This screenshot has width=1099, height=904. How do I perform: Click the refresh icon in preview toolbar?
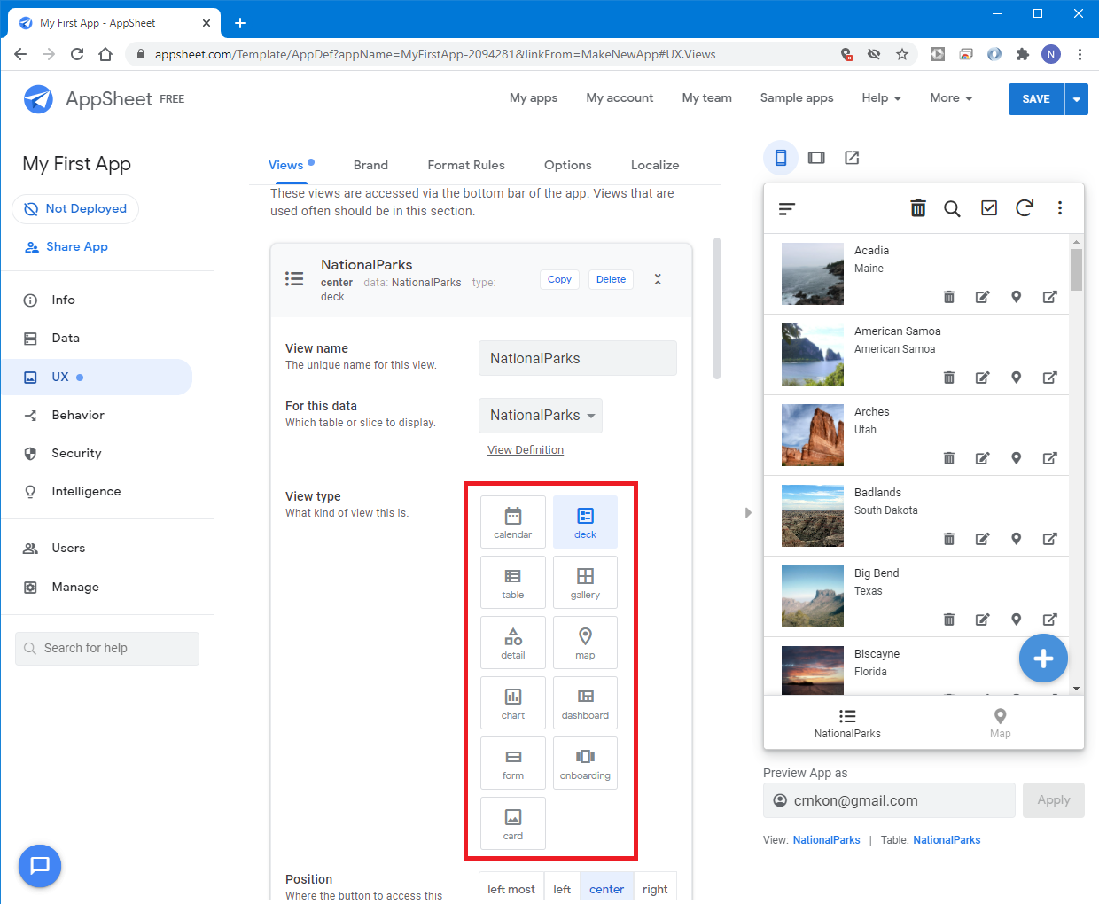point(1024,208)
